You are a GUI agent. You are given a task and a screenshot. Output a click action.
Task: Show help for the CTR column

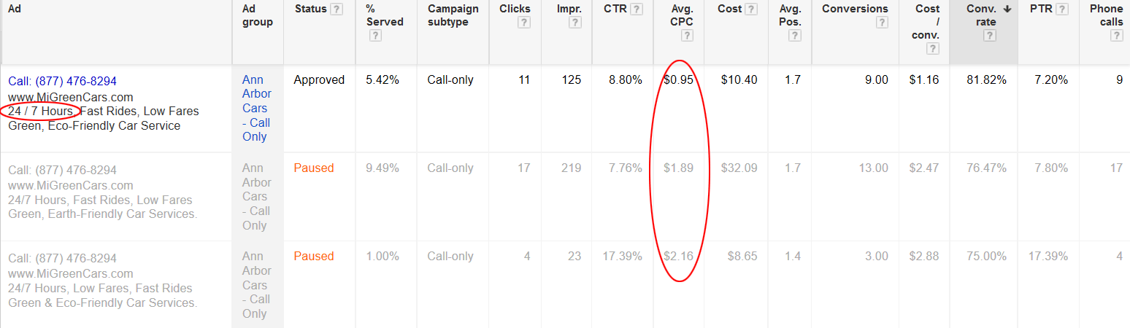point(637,9)
